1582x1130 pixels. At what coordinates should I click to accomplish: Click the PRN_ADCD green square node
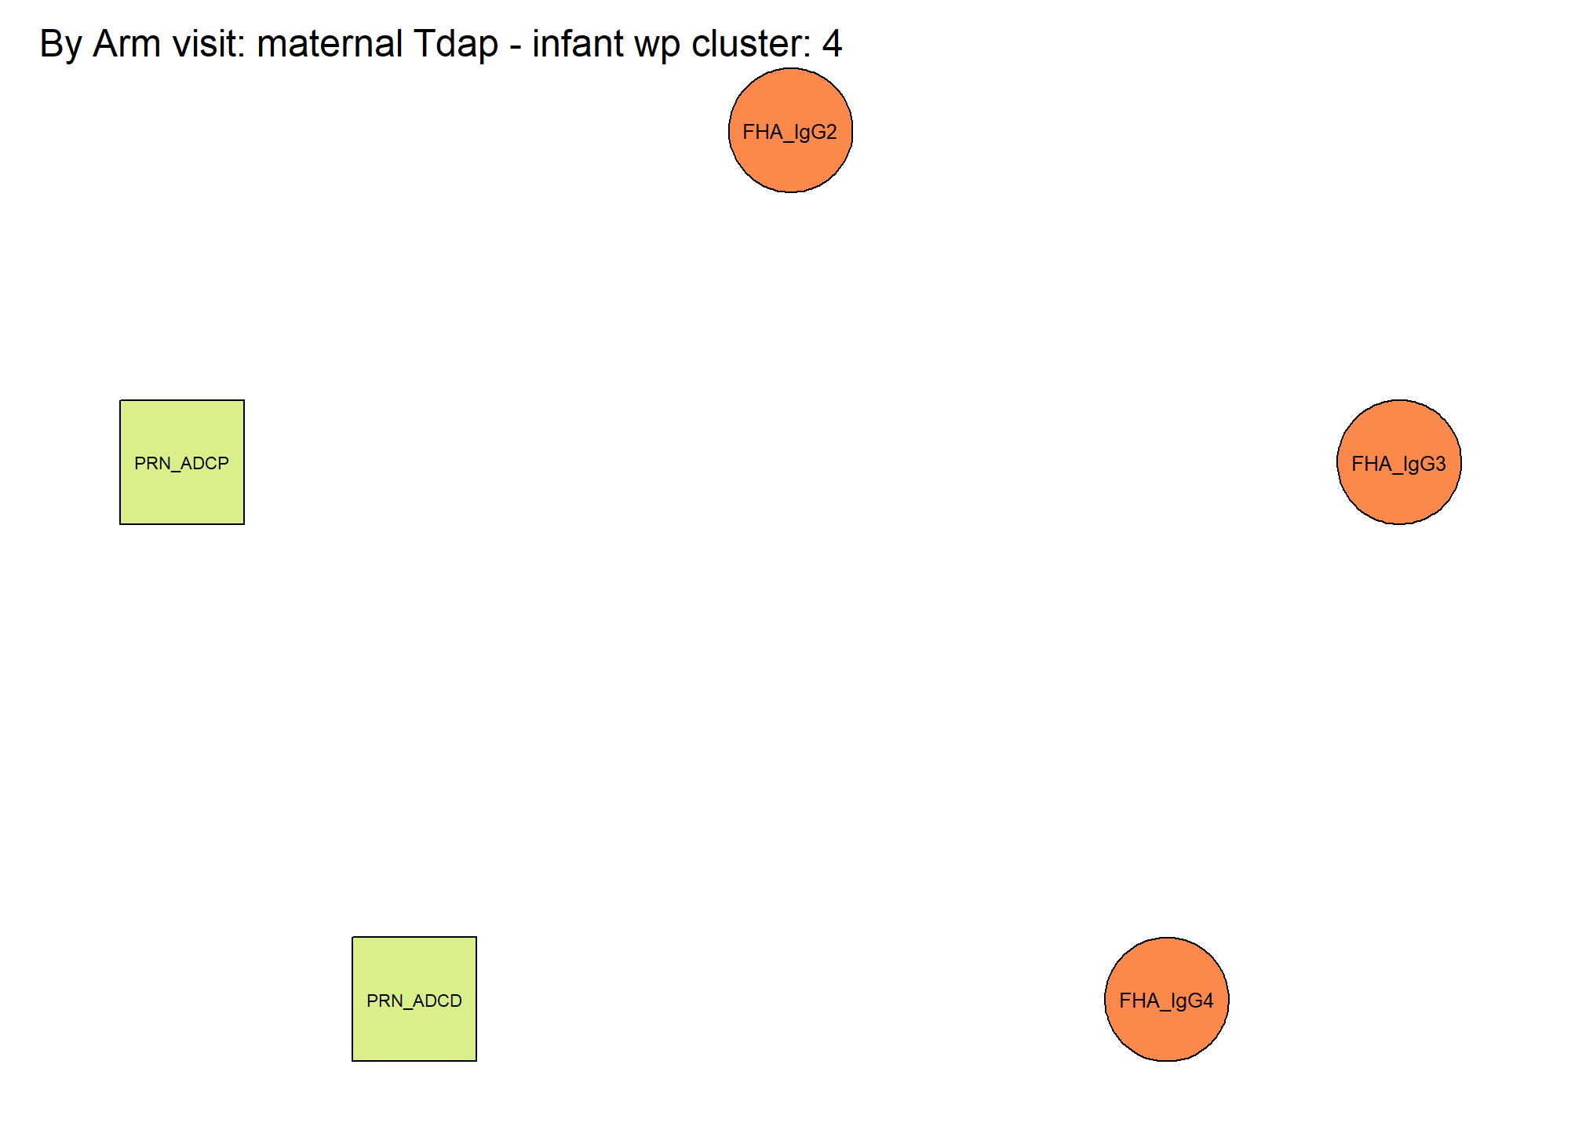pyautogui.click(x=414, y=999)
